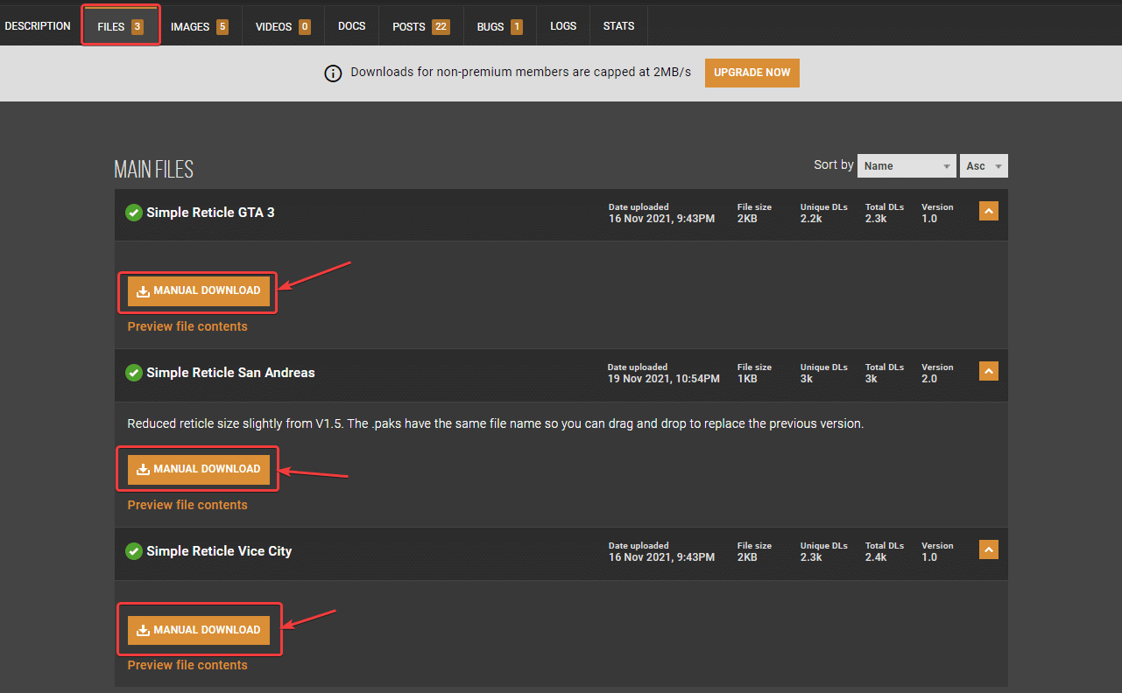Preview file contents of Simple Reticle GTA 3
Viewport: 1122px width, 693px height.
click(187, 326)
